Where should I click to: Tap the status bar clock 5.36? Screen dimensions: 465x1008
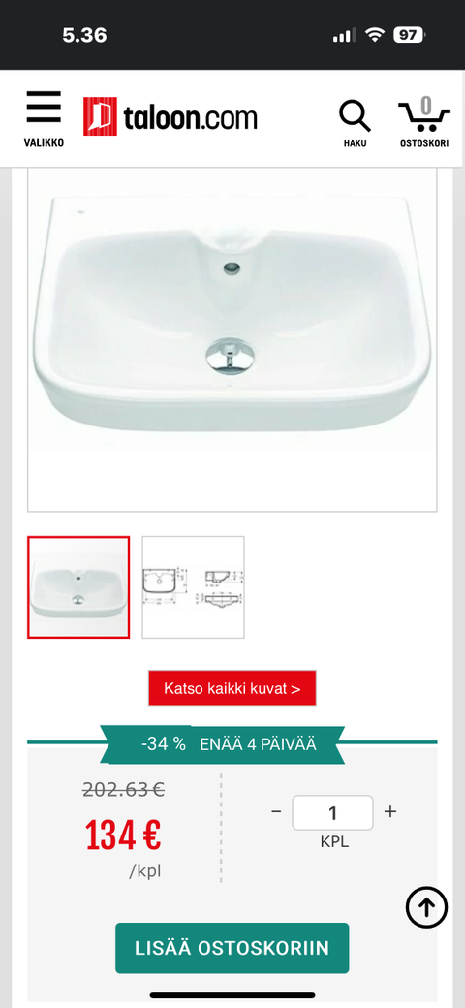pyautogui.click(x=85, y=35)
